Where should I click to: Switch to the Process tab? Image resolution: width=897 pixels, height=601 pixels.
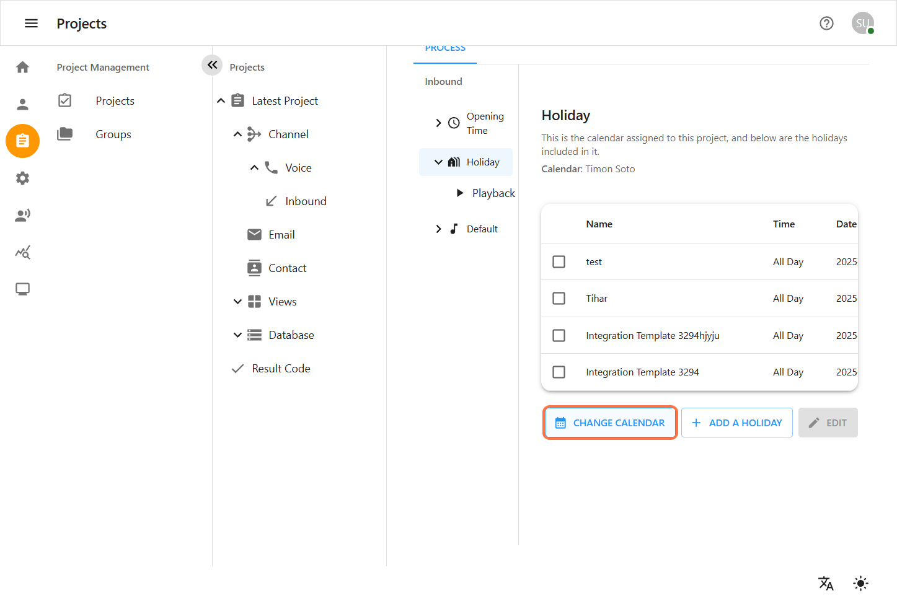(x=445, y=50)
